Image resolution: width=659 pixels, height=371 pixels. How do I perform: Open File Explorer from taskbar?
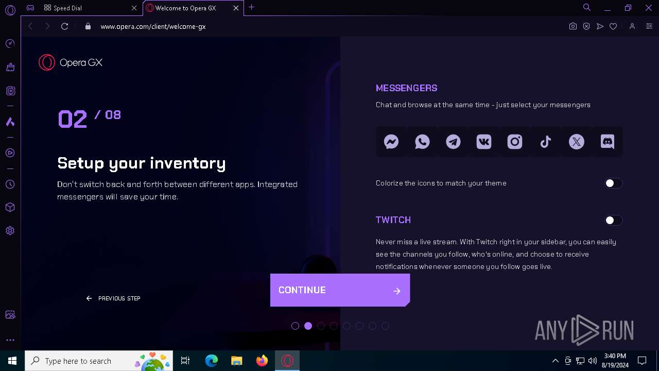237,361
